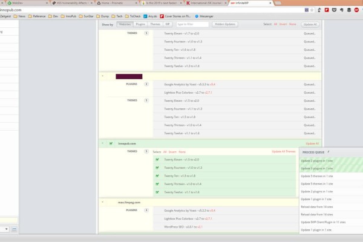The height and width of the screenshot is (242, 363).
Task: Click the in-progress Update 3 plugins queue item
Action: (331, 168)
